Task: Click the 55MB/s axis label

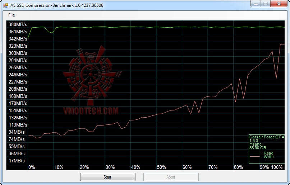Action: (17, 146)
